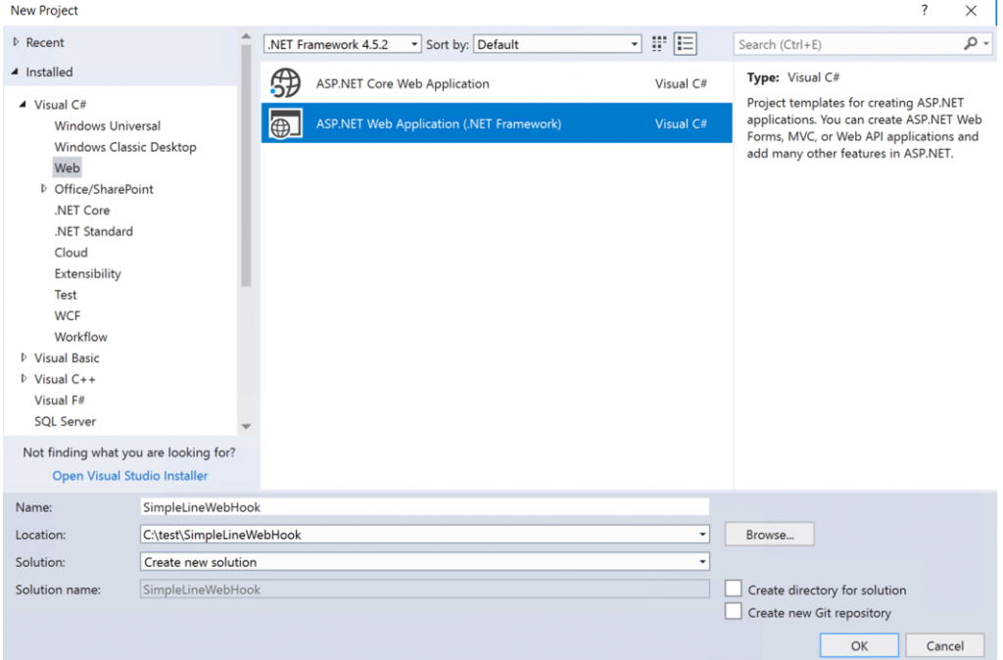The width and height of the screenshot is (1003, 660).
Task: Select the SQL Server category
Action: coord(65,421)
